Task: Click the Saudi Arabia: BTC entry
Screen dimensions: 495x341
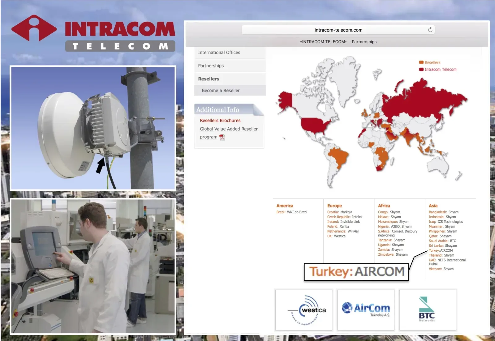Action: pos(442,241)
